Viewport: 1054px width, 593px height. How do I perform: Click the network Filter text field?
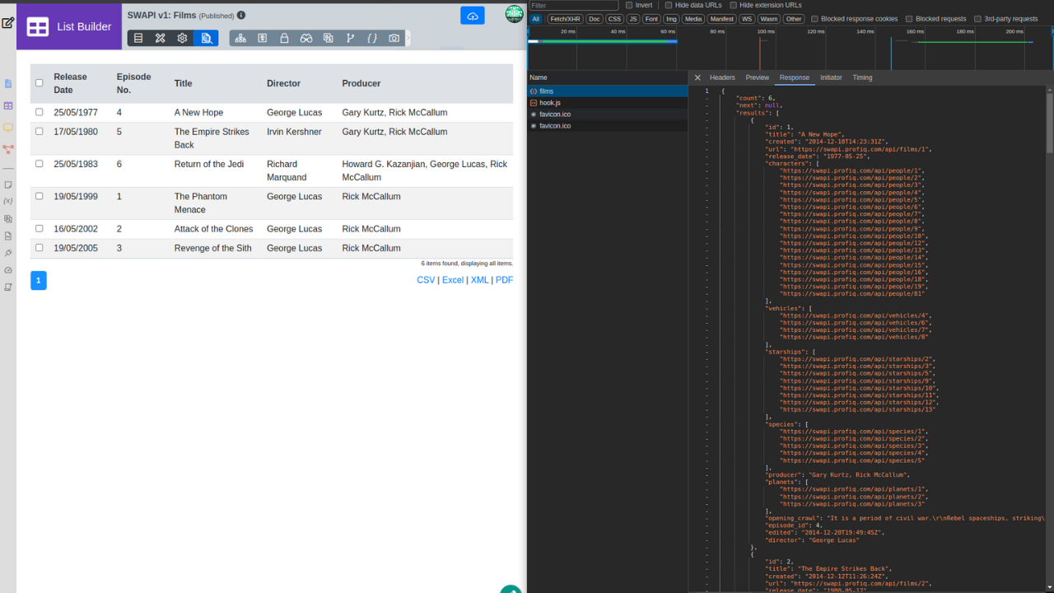[x=572, y=6]
